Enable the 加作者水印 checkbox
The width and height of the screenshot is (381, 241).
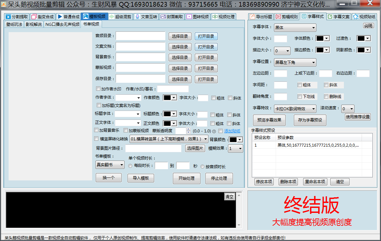point(98,89)
